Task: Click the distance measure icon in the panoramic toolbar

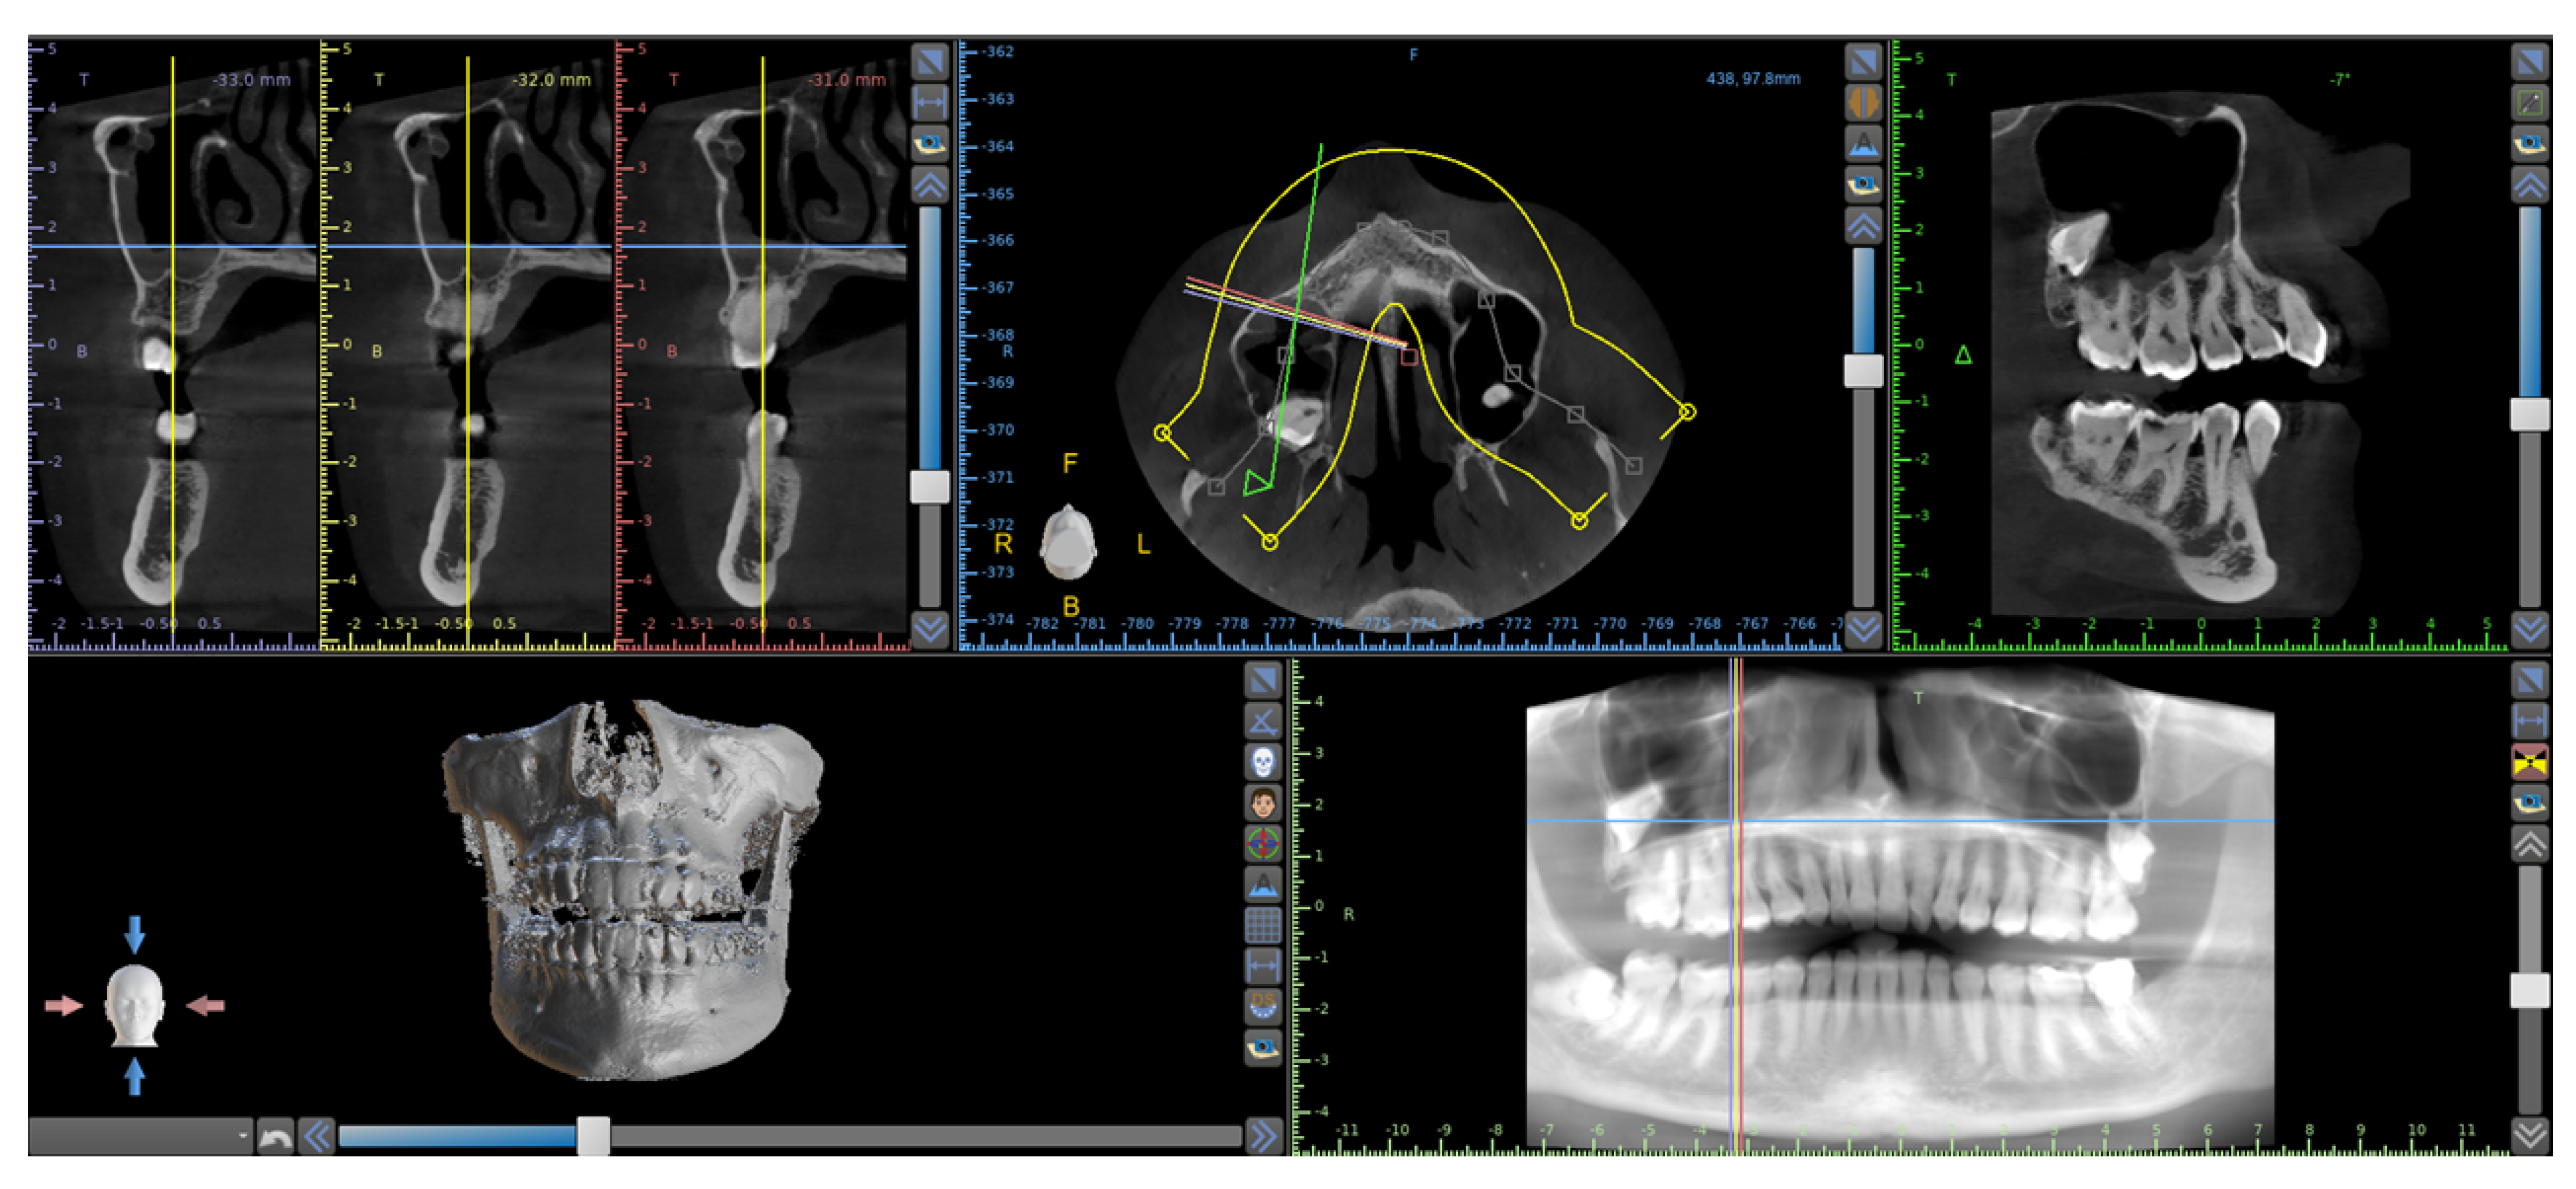Action: (x=2529, y=720)
